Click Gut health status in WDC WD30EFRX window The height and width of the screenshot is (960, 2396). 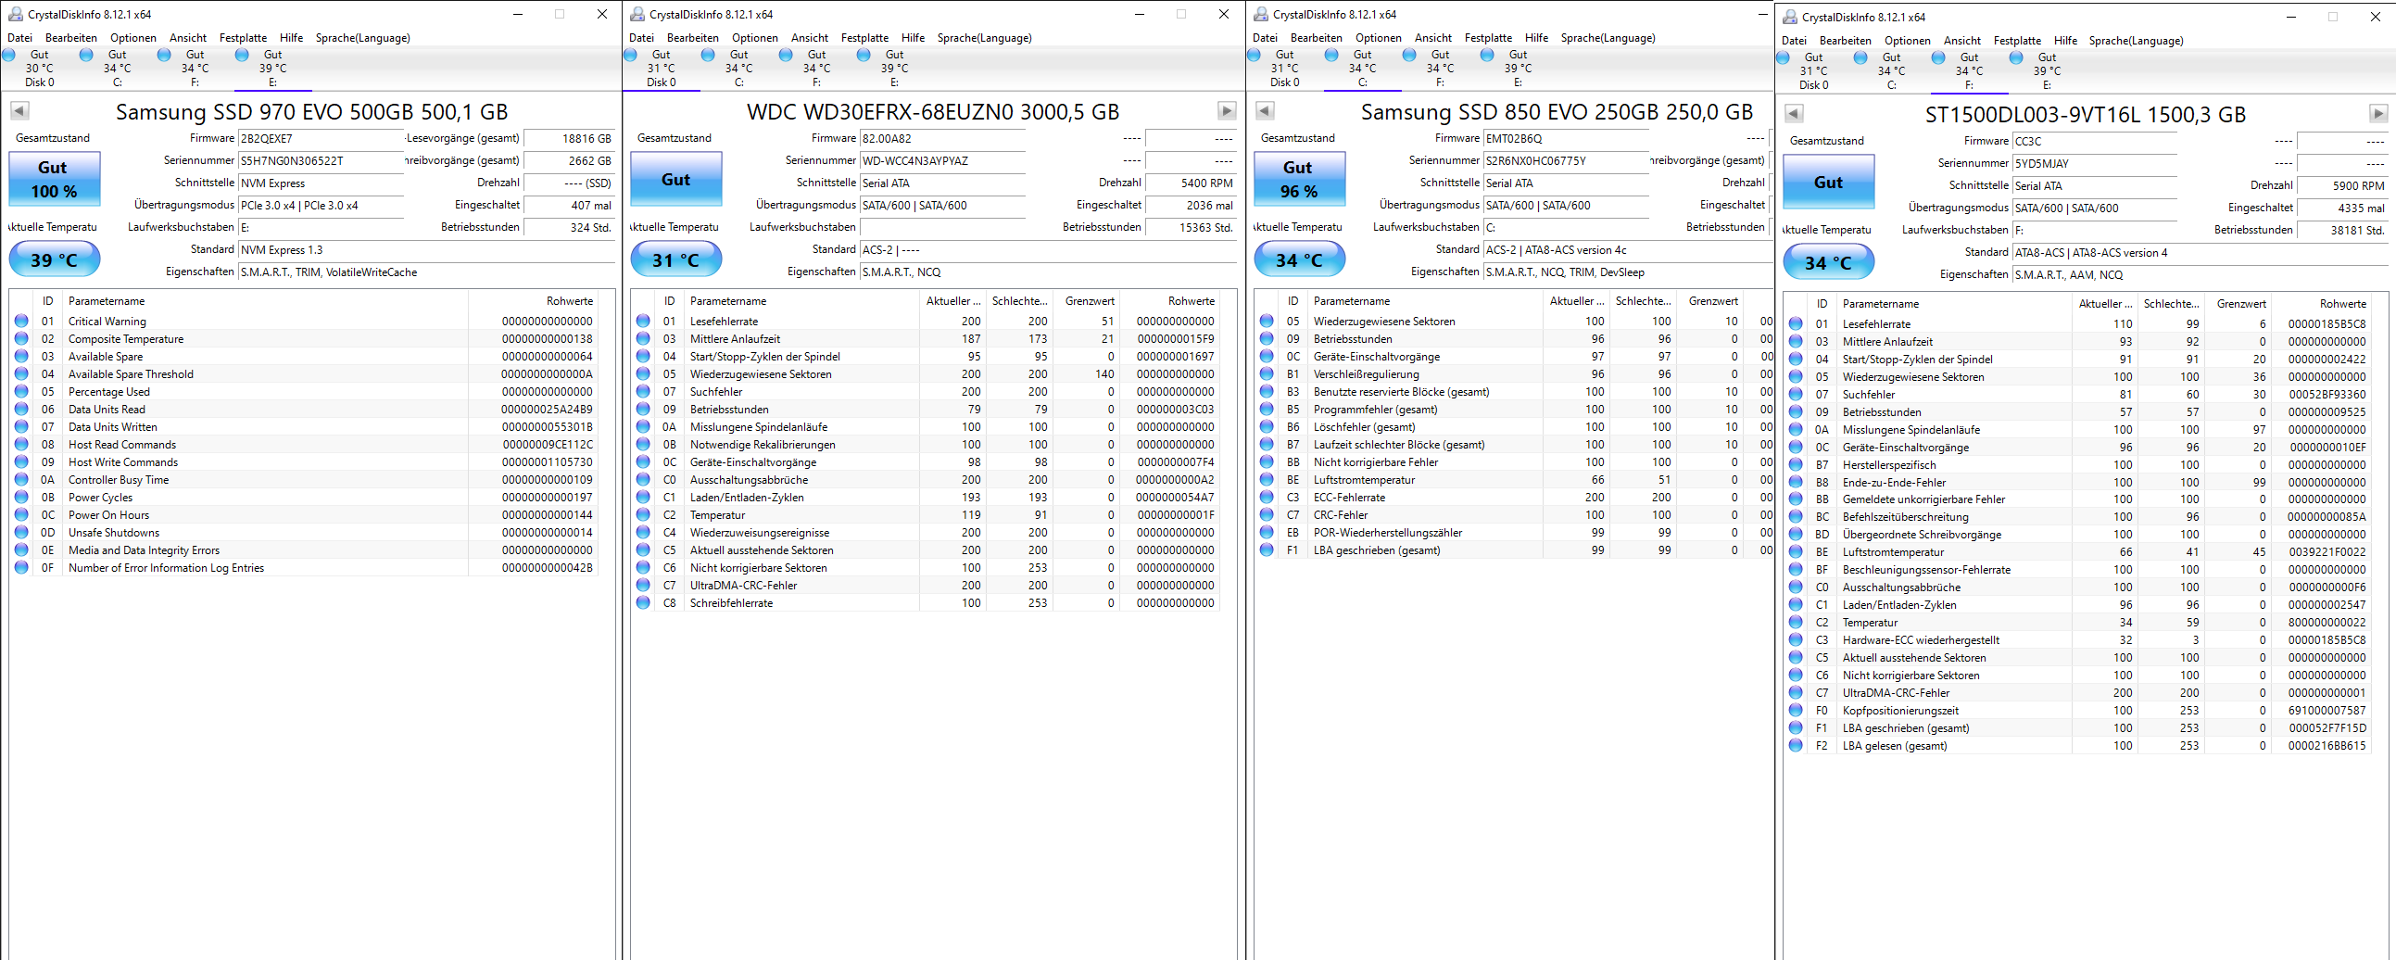point(676,179)
